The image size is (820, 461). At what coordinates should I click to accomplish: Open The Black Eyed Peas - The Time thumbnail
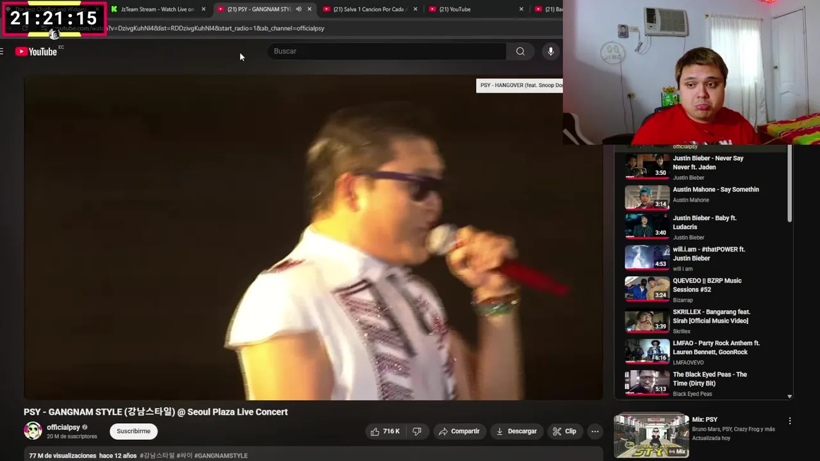[x=647, y=382]
